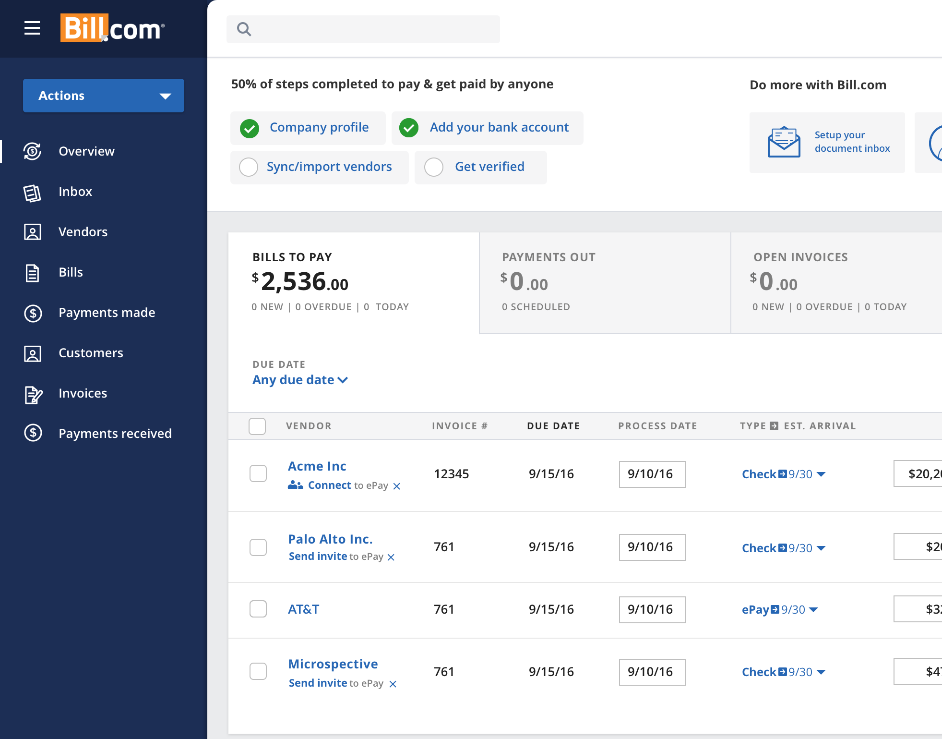Click the Get verified link
This screenshot has width=942, height=739.
click(489, 167)
